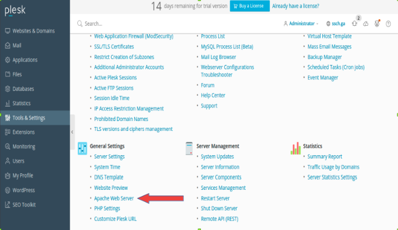
Task: Click the cloud icon in top bar
Action: point(365,24)
